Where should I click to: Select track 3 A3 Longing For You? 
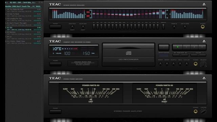tap(23, 20)
